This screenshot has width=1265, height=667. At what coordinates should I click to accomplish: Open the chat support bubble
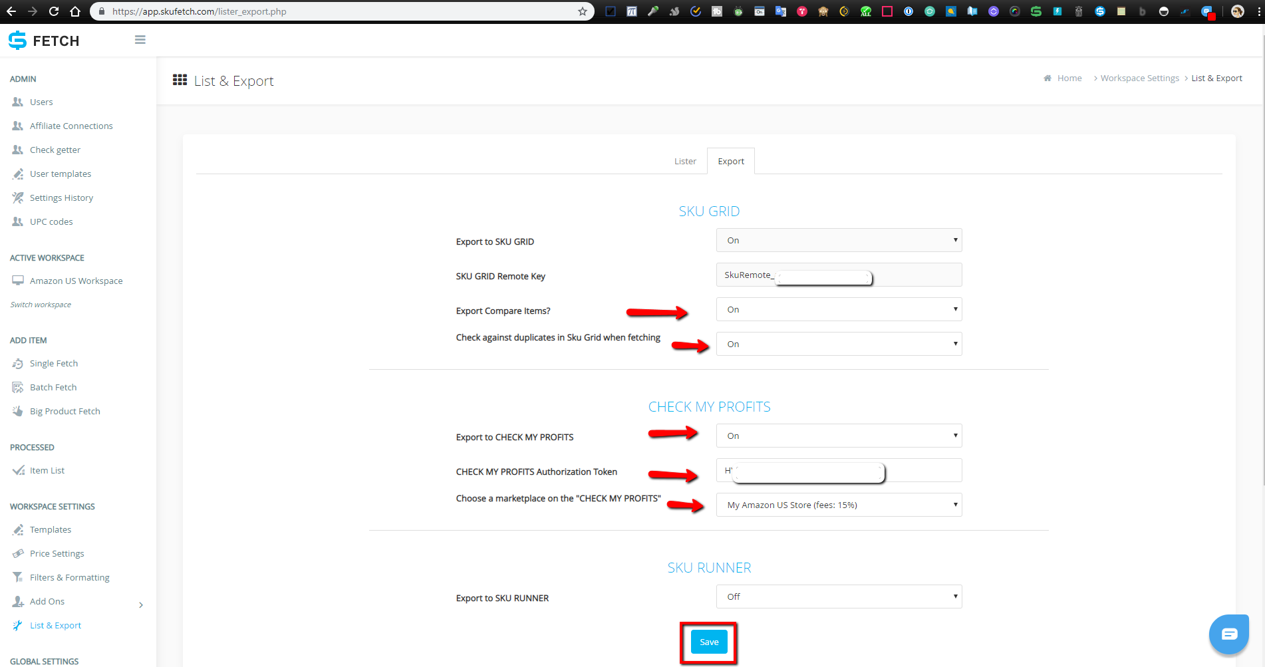click(1228, 634)
